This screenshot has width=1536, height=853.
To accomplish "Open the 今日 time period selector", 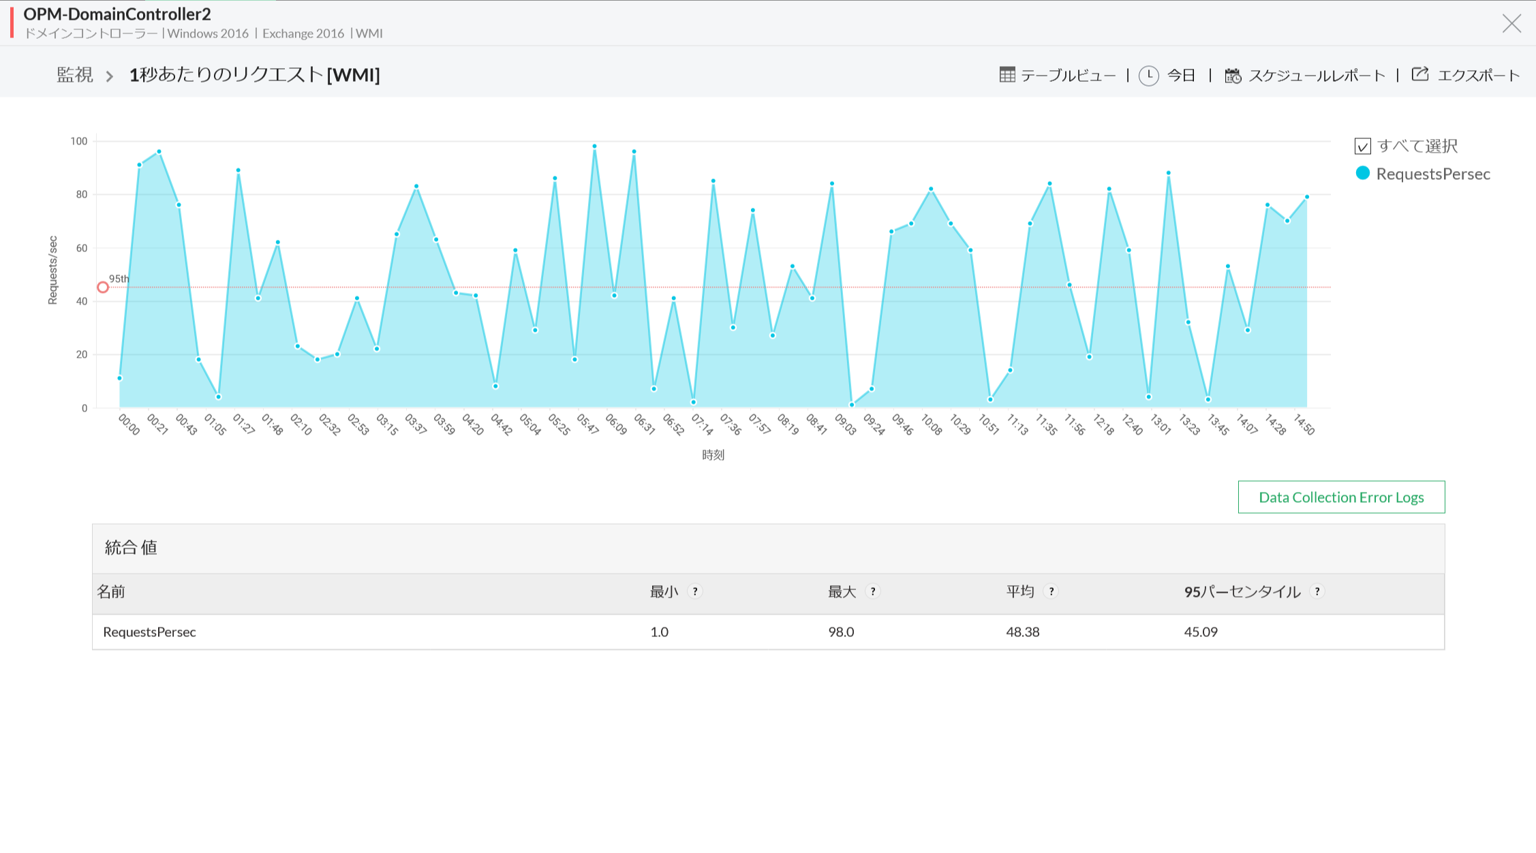I will [x=1182, y=76].
